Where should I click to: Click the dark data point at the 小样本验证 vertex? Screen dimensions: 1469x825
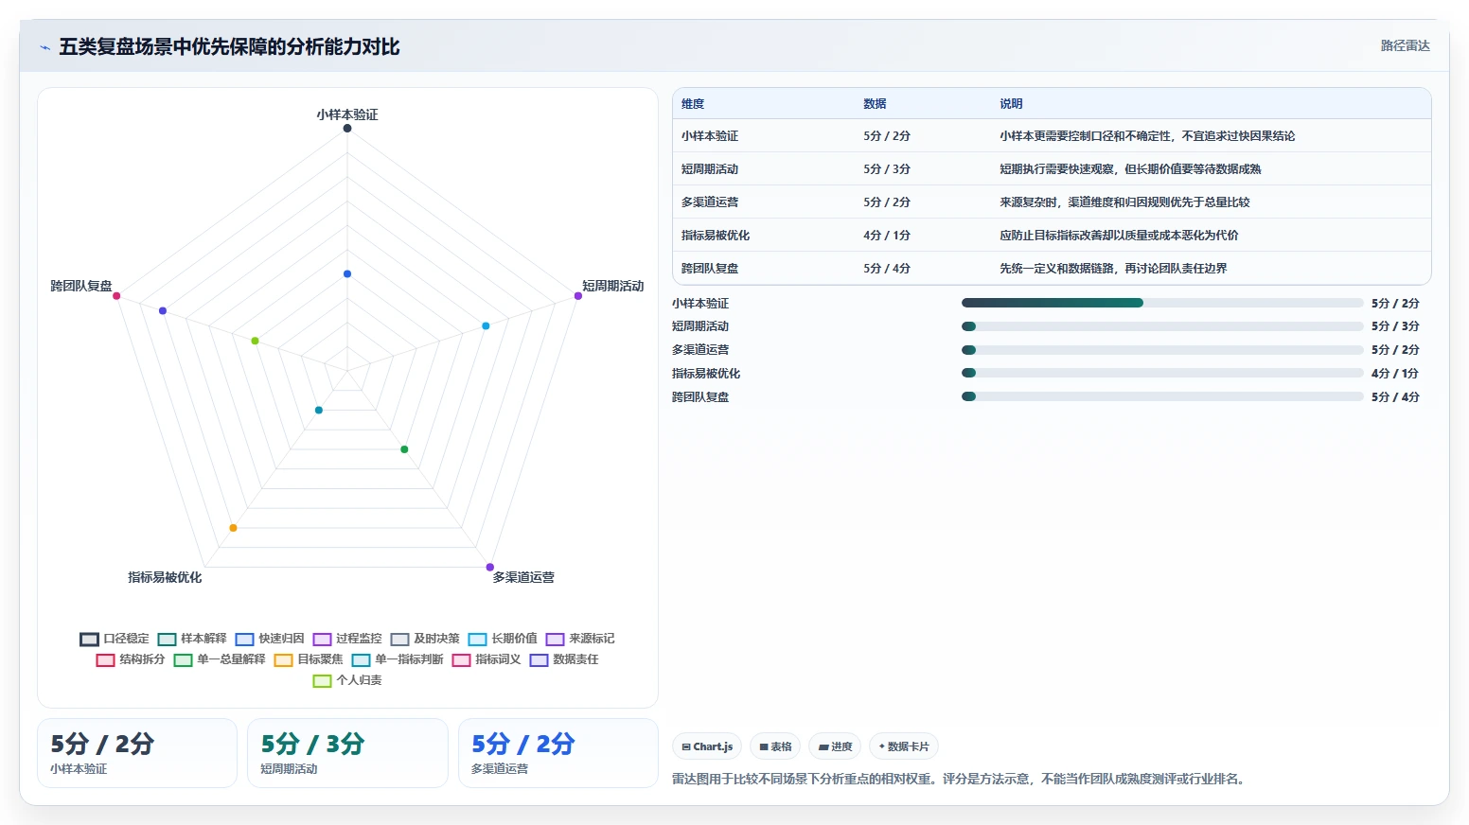tap(347, 128)
